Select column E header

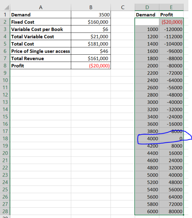(171, 7)
